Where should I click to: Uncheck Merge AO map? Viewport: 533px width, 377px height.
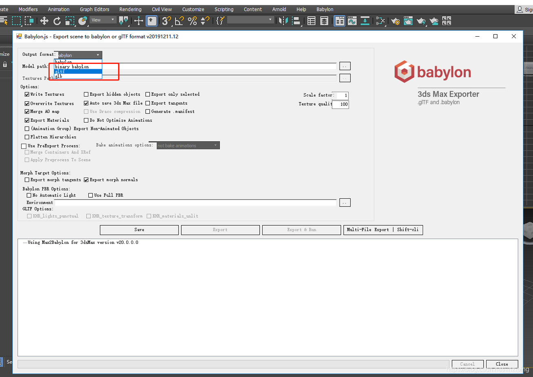coord(27,112)
